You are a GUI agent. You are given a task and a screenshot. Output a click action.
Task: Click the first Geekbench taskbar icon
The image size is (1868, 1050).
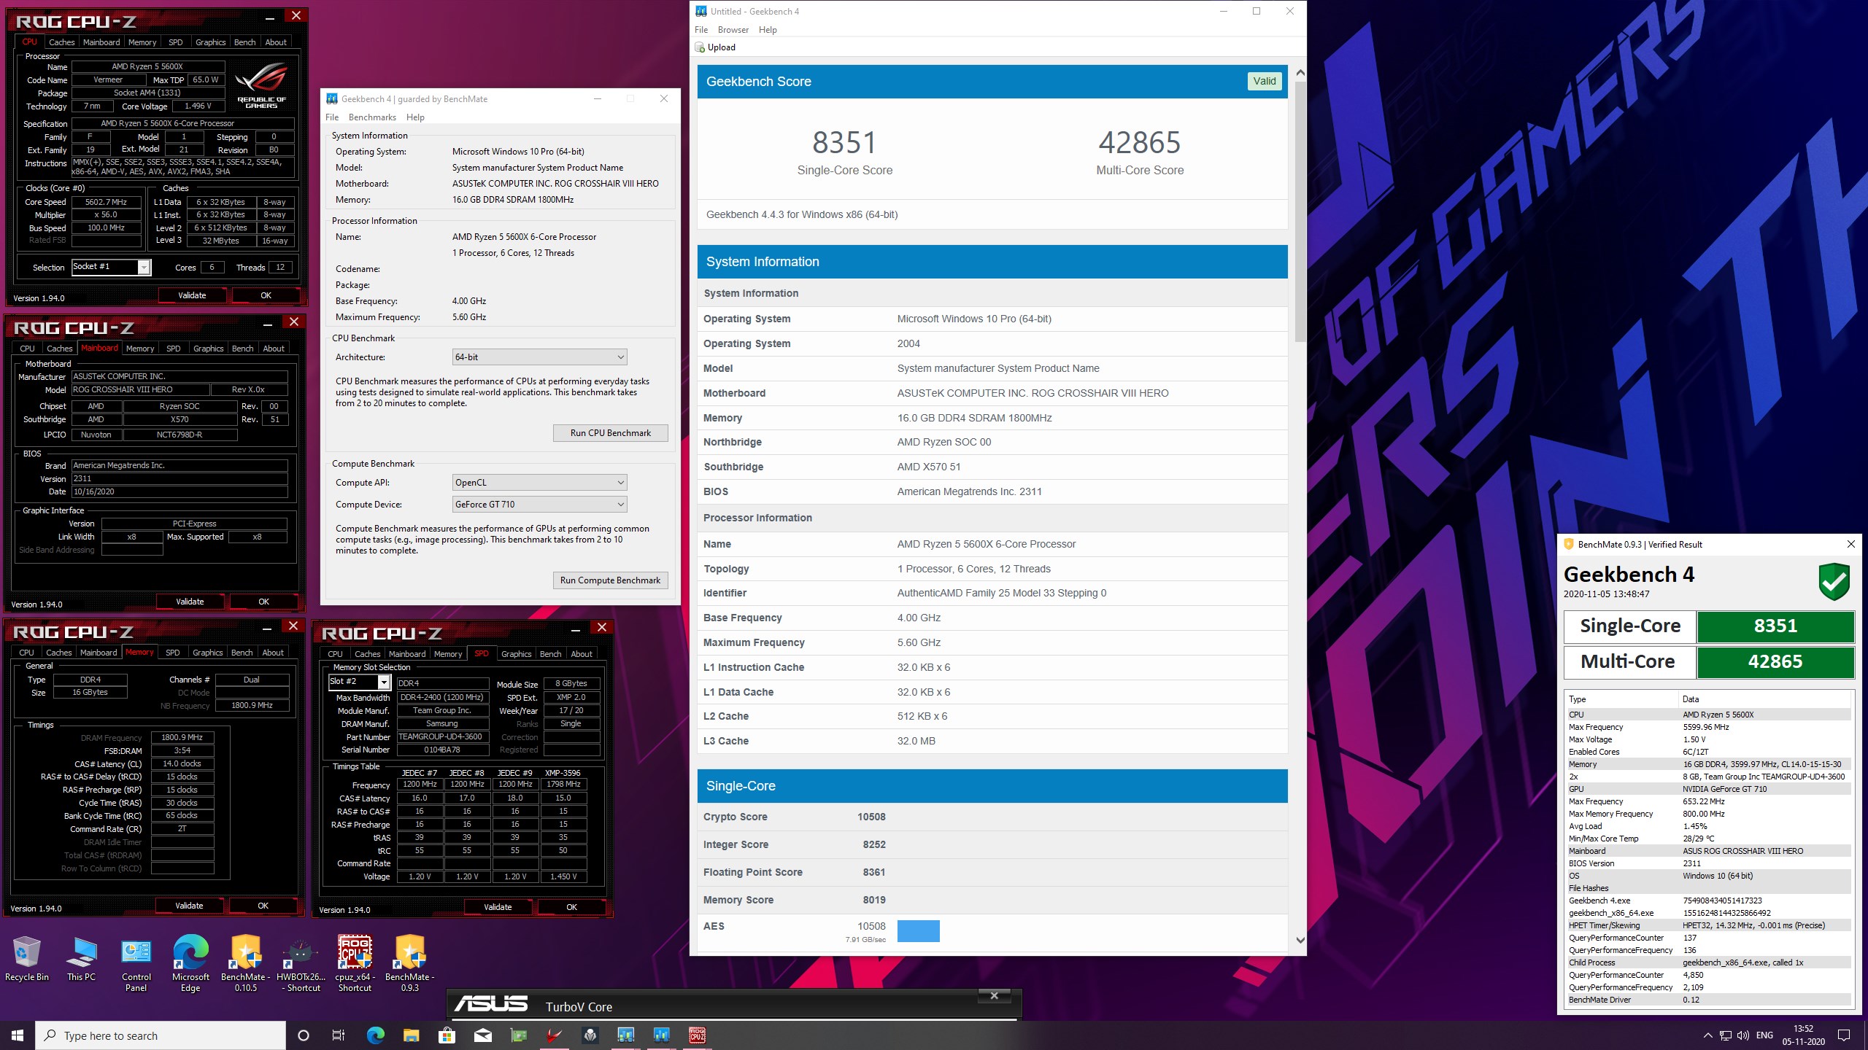coord(626,1035)
